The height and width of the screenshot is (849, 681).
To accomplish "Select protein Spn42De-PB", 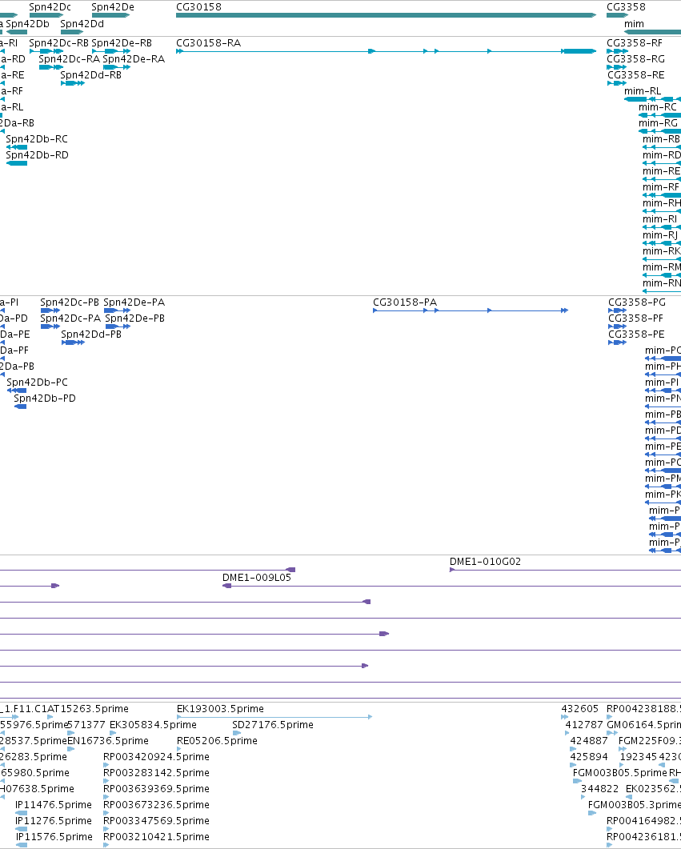I will (134, 318).
